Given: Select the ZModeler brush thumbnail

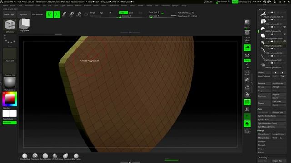Looking at the screenshot, I should (x=10, y=26).
